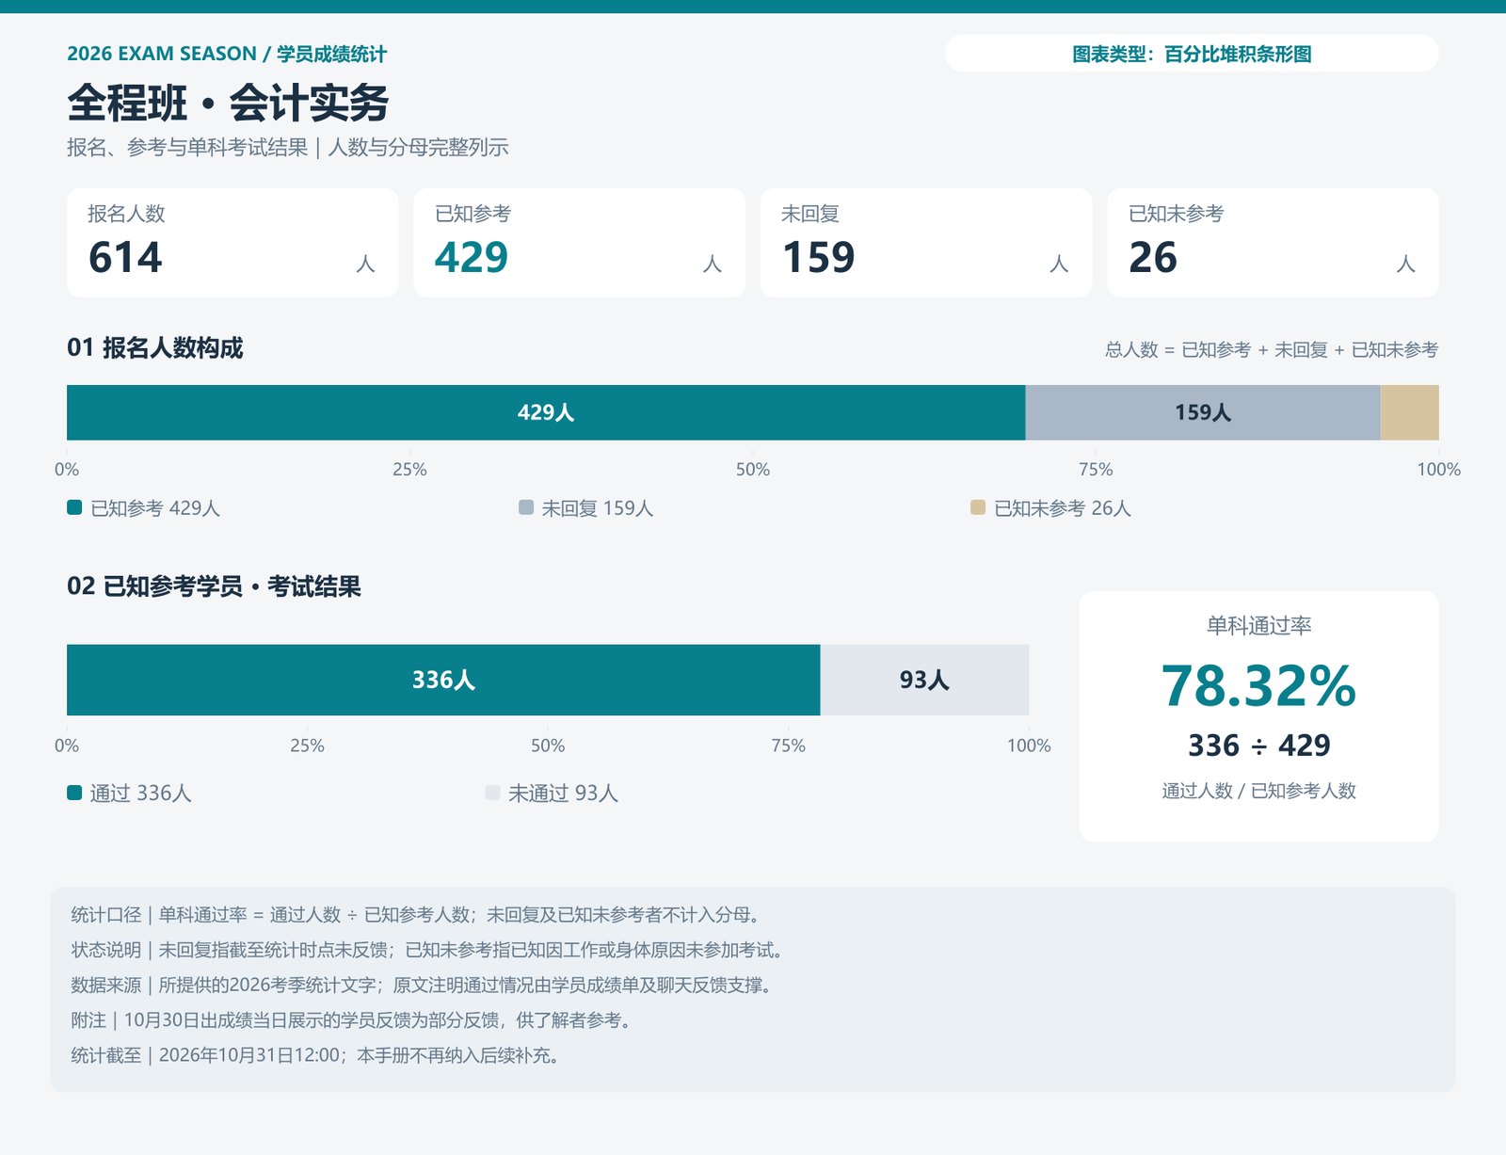Image resolution: width=1506 pixels, height=1155 pixels.
Task: Click the 报名人数 614 card
Action: (x=232, y=243)
